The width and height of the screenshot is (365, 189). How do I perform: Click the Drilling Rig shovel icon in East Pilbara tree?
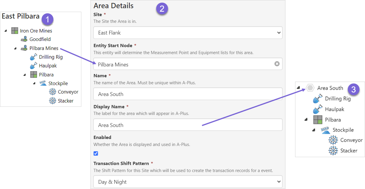point(33,57)
